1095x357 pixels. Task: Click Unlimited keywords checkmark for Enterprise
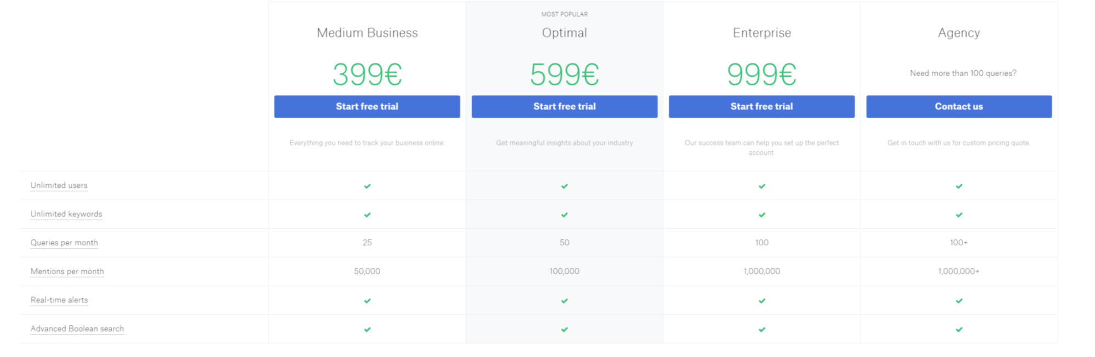pyautogui.click(x=762, y=215)
